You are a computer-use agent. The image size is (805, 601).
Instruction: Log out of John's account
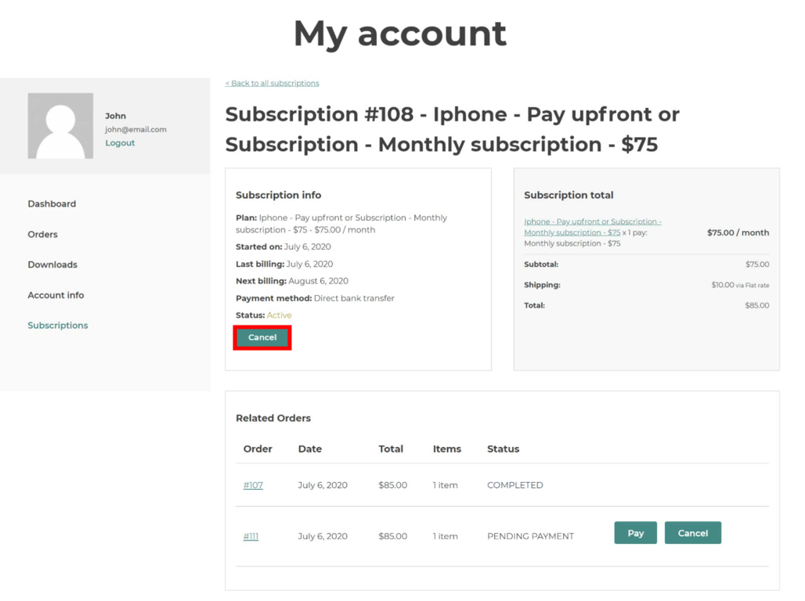point(119,142)
